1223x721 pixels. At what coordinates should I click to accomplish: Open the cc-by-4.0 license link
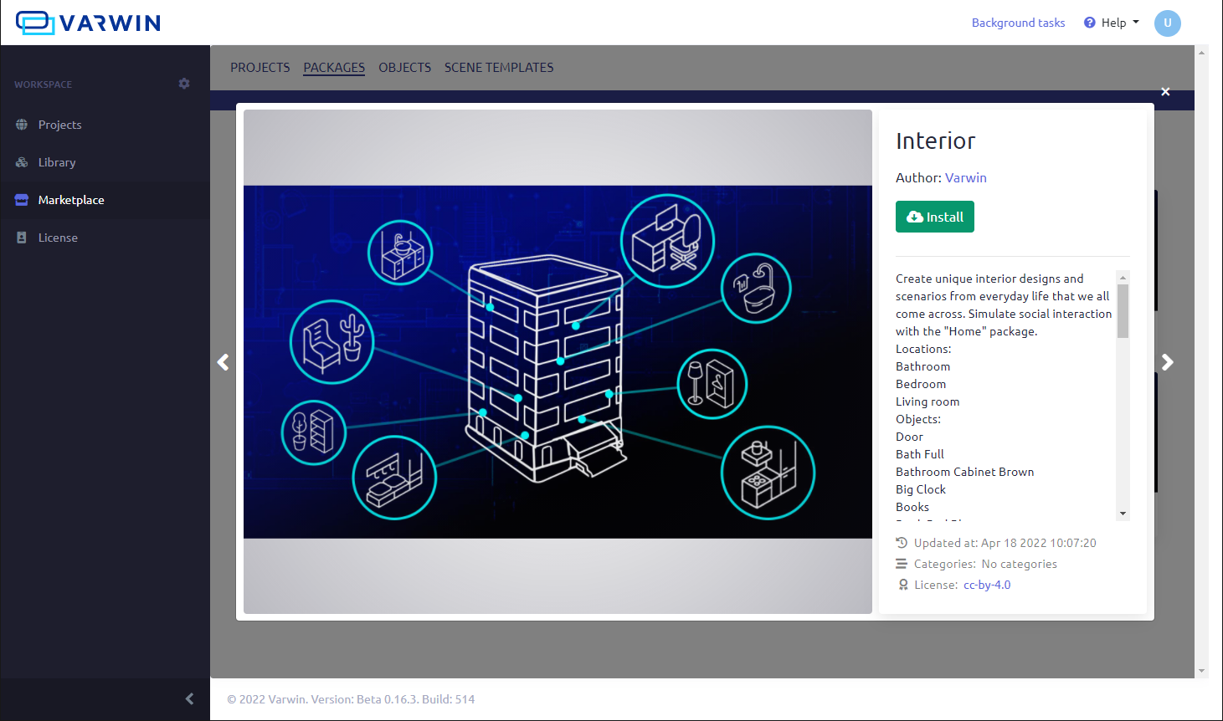(x=987, y=585)
